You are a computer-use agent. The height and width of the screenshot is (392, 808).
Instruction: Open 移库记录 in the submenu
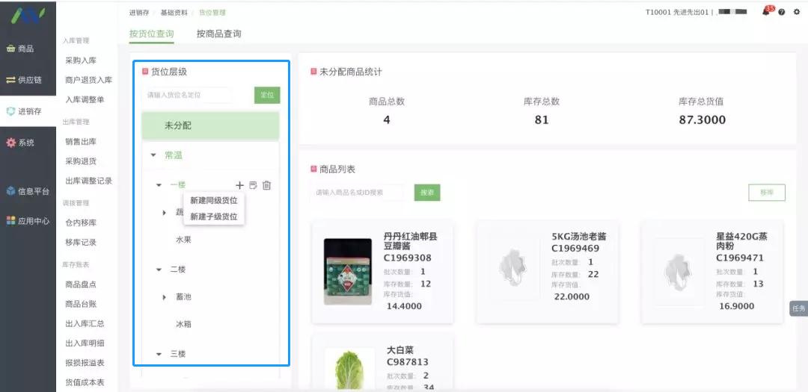coord(81,243)
